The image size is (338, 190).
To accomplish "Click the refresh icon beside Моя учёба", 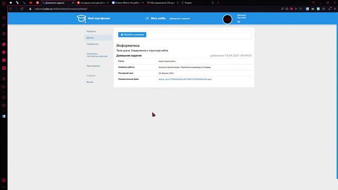I will point(147,18).
